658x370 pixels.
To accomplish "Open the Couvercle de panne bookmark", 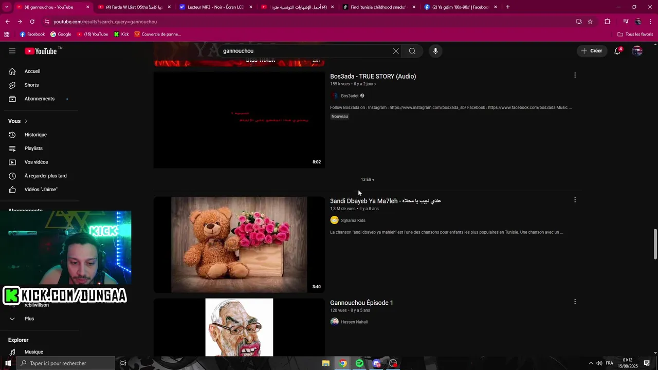I will click(x=157, y=34).
